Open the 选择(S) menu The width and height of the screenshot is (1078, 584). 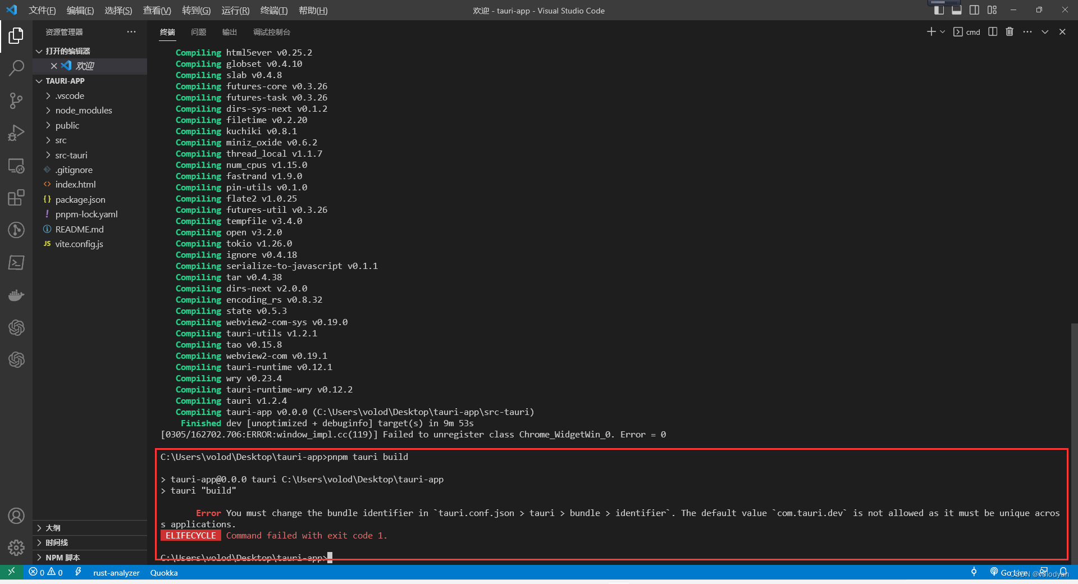click(118, 10)
